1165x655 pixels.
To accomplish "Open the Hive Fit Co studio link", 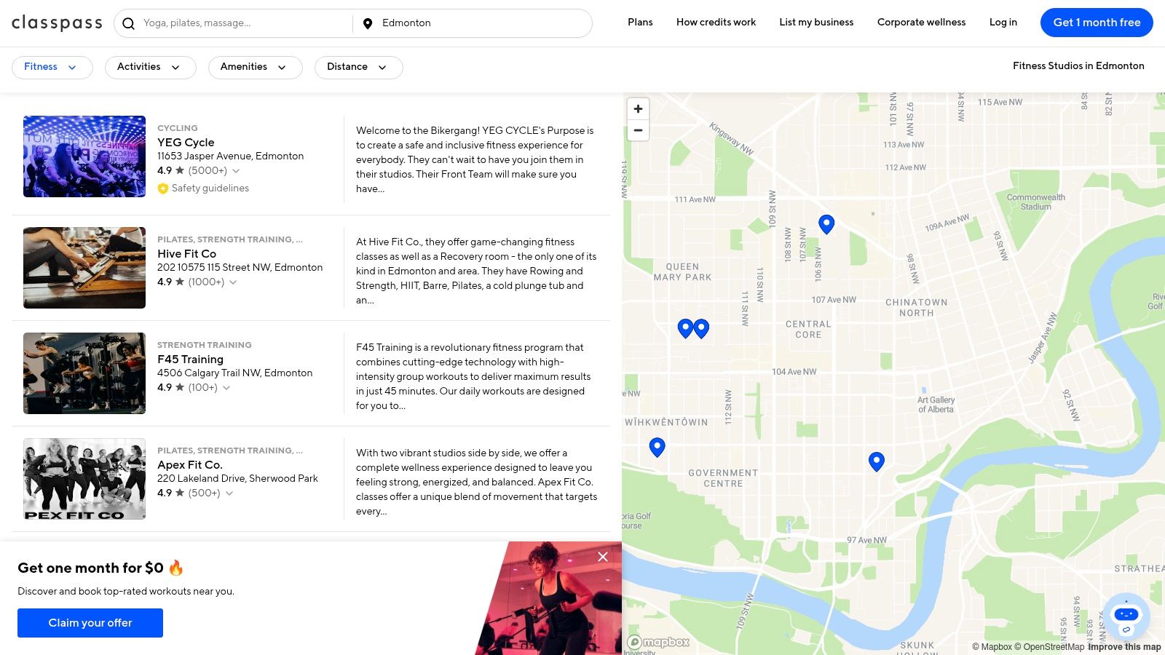I will pos(186,254).
